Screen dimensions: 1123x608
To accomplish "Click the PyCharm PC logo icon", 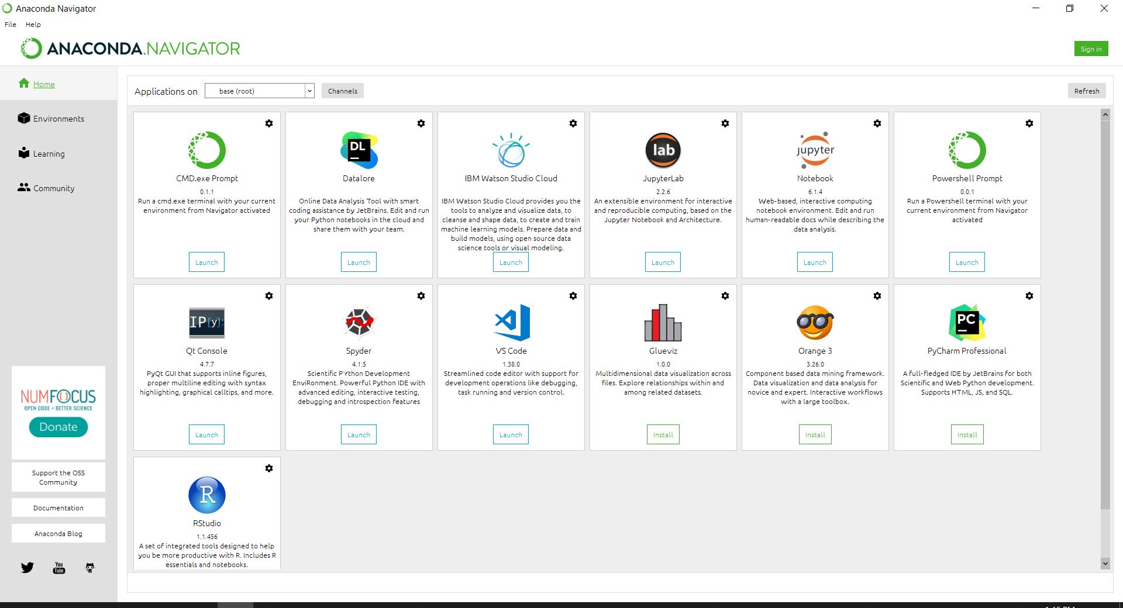I will click(967, 323).
